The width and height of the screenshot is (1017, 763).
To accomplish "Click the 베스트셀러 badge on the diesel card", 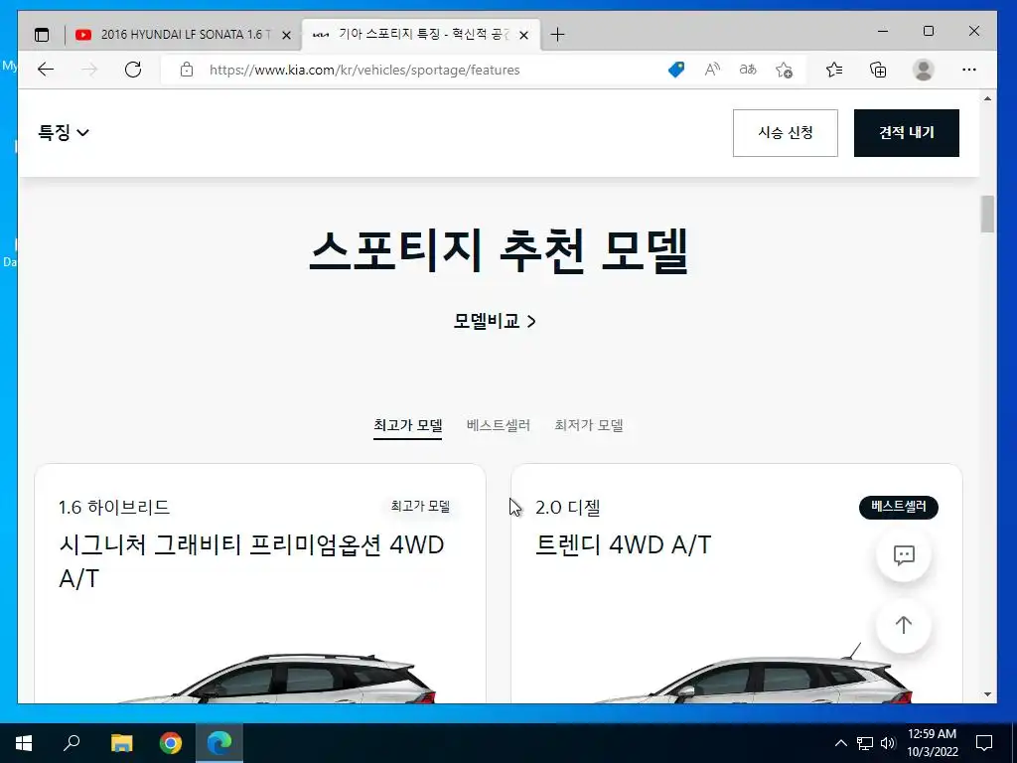I will [x=898, y=507].
